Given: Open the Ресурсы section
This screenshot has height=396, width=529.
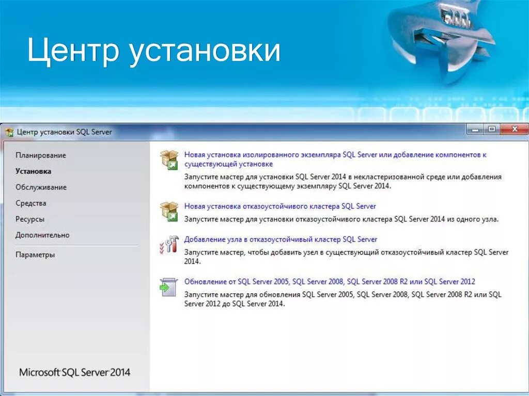Looking at the screenshot, I should [x=30, y=219].
